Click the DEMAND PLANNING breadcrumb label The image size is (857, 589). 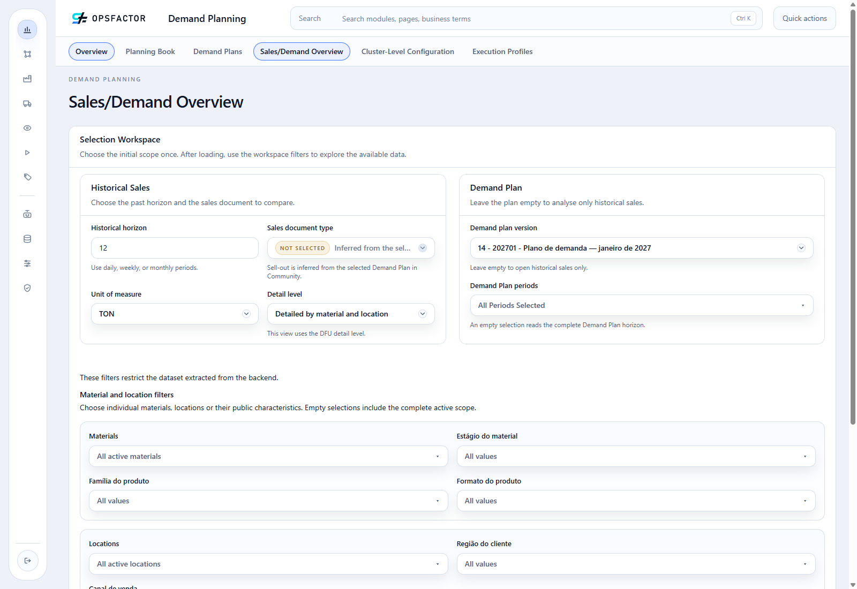point(105,79)
